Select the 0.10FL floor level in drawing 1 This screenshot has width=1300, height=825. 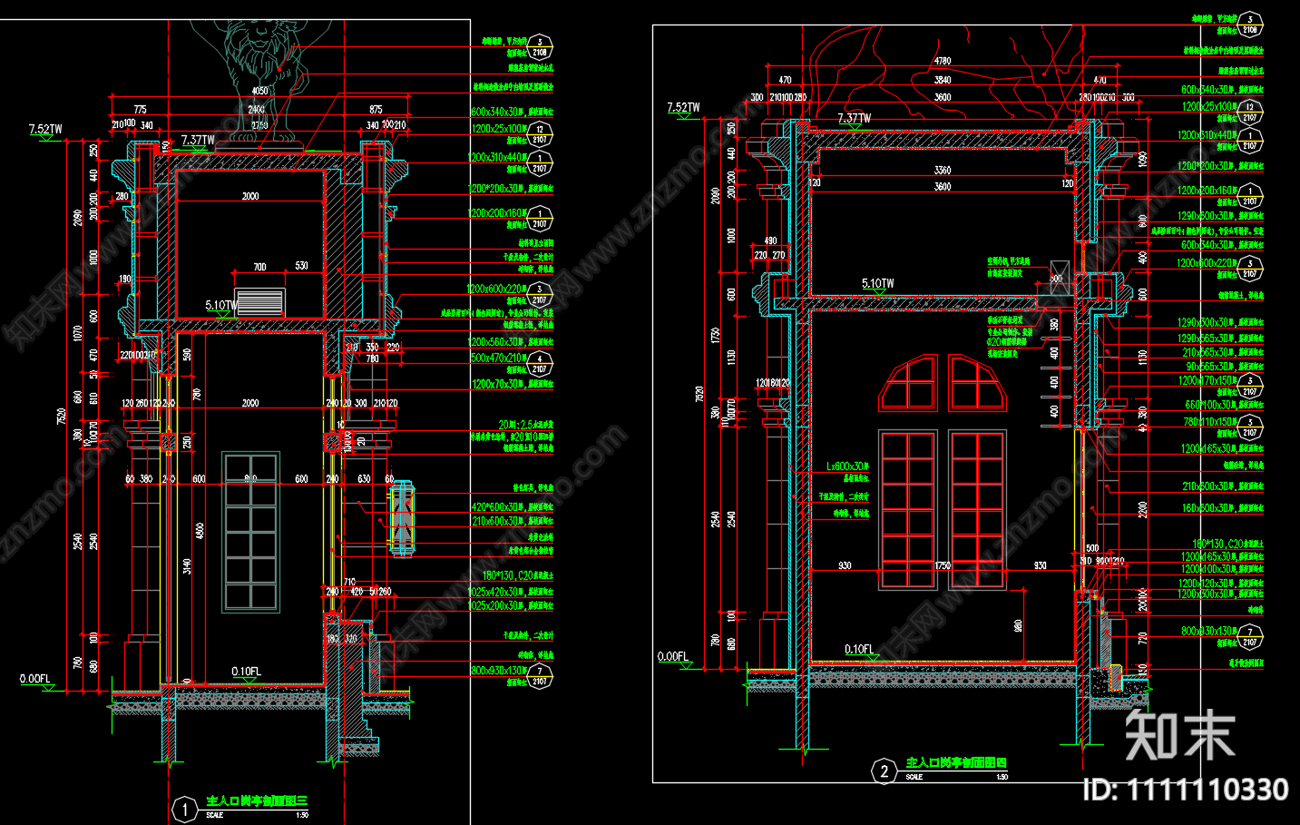246,672
